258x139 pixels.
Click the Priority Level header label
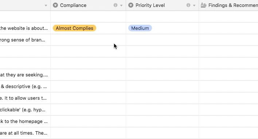(x=150, y=5)
